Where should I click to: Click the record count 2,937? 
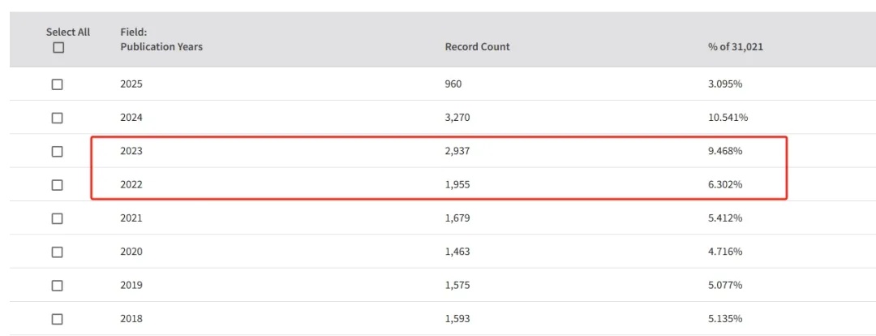[x=458, y=151]
